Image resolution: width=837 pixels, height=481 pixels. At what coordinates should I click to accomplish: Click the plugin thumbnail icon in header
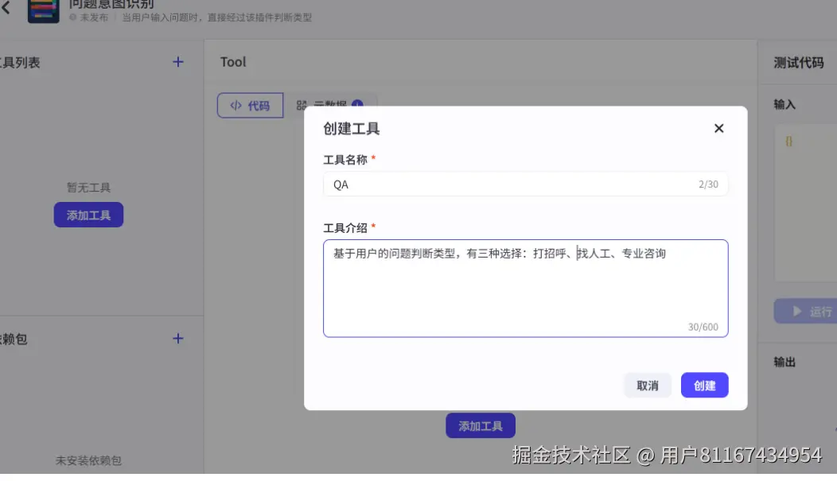43,11
